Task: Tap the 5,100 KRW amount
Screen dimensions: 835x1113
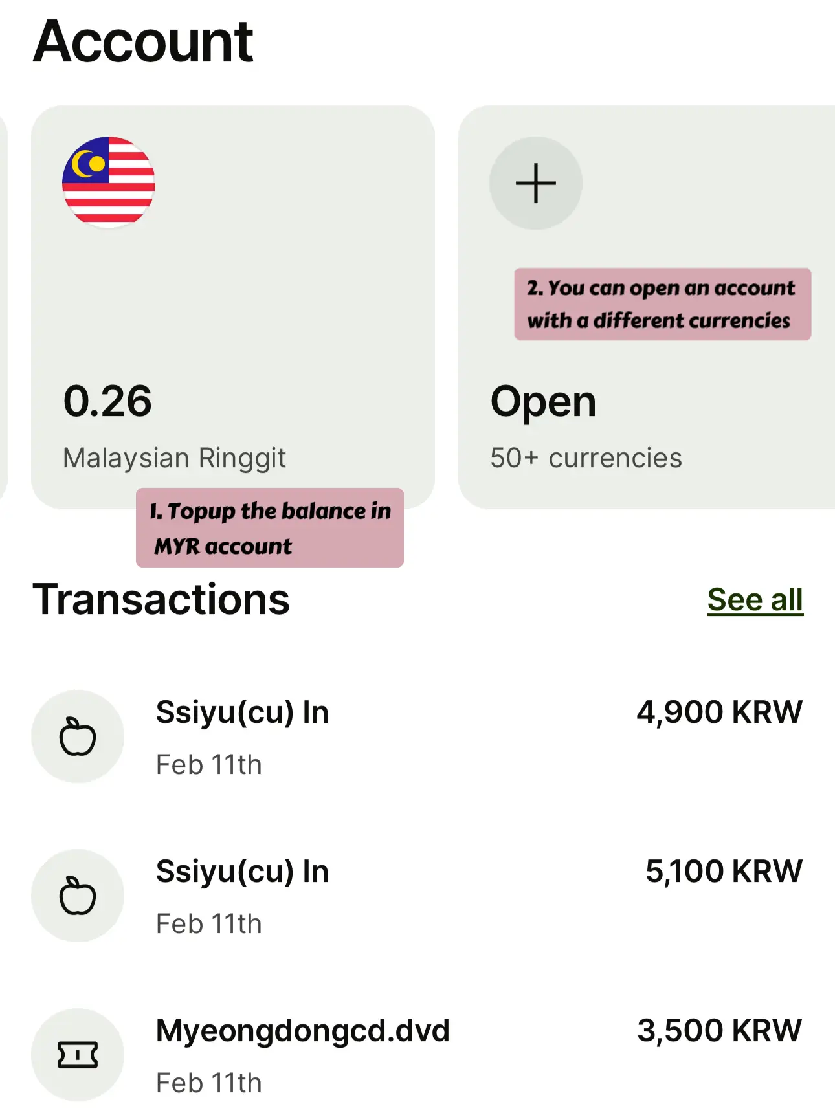Action: tap(724, 871)
